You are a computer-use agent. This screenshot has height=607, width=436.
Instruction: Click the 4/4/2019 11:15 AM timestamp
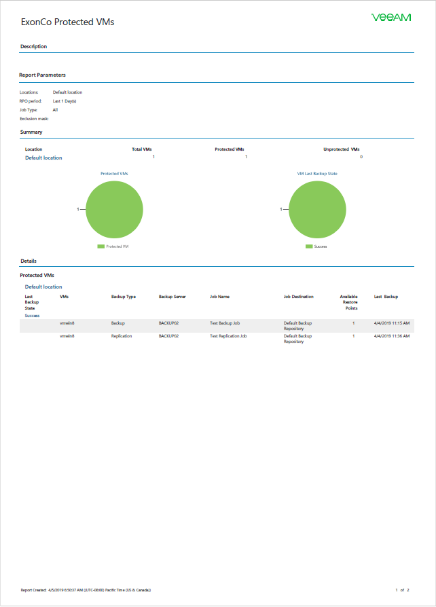pos(391,323)
